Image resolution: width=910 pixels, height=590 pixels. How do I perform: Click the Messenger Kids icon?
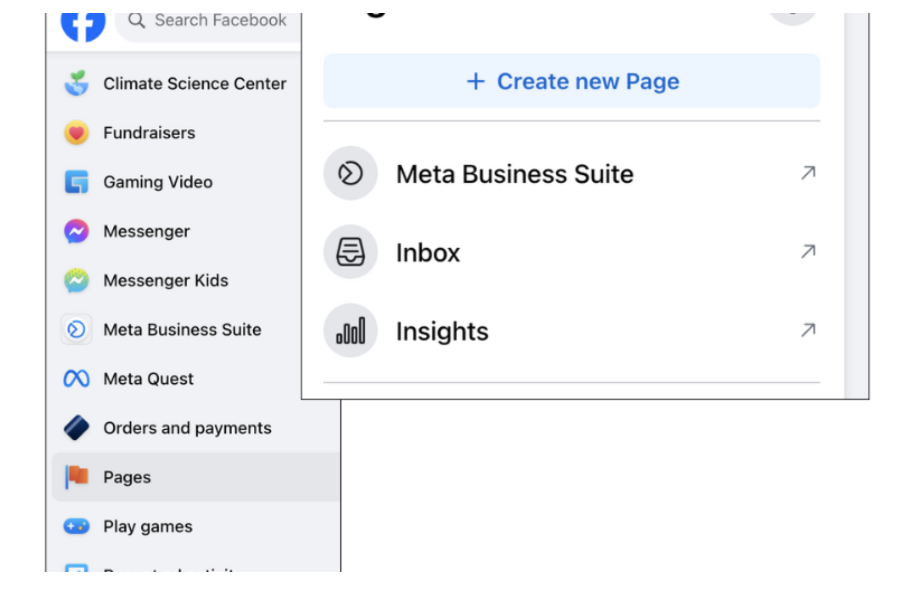[76, 281]
